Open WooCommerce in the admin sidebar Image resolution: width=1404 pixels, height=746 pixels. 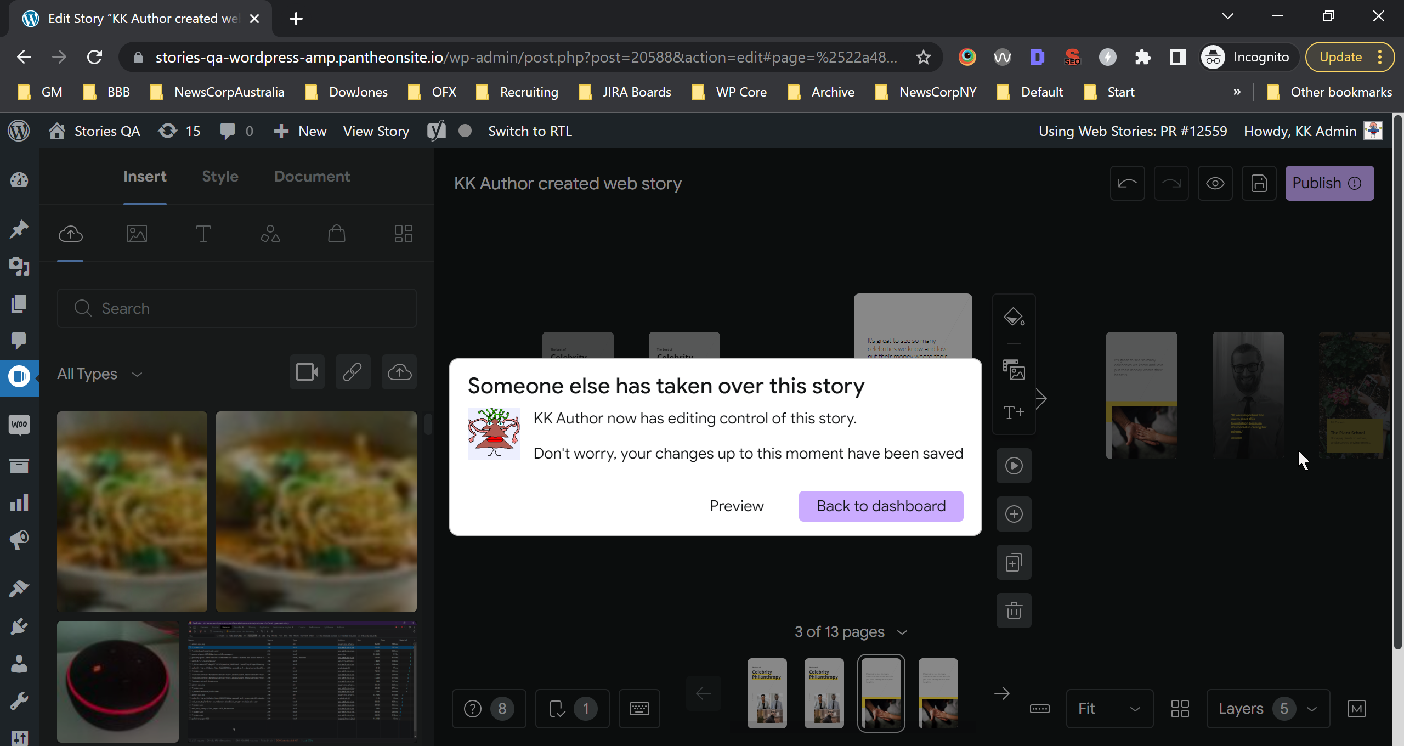[19, 424]
